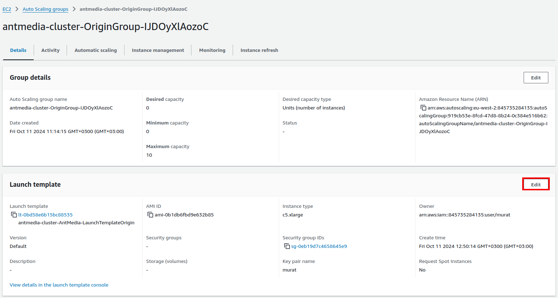Open launch template lt-0bd58e6b15bc88535 link

click(45, 215)
